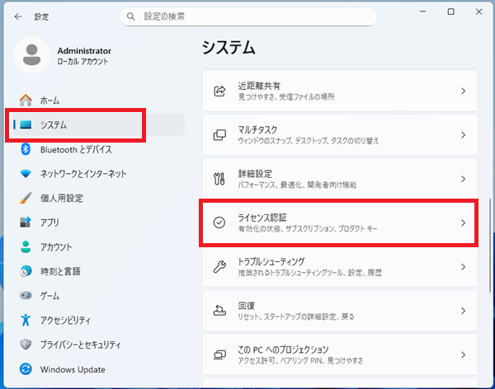
Task: Click the ネットワークとインターネット Wi-Fi icon
Action: click(x=26, y=174)
